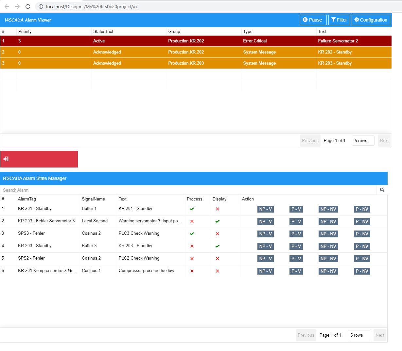The image size is (402, 351).
Task: Sort State Manager by SignalName column
Action: pos(93,199)
